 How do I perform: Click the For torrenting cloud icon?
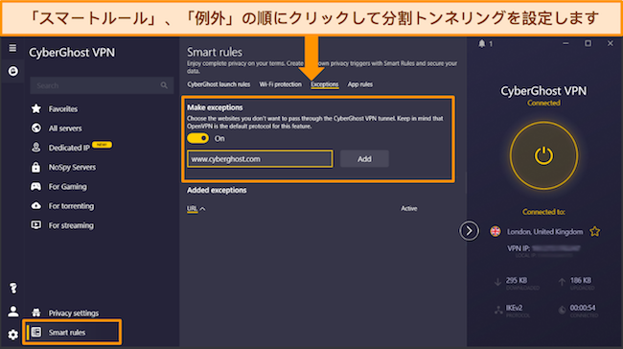pyautogui.click(x=36, y=205)
